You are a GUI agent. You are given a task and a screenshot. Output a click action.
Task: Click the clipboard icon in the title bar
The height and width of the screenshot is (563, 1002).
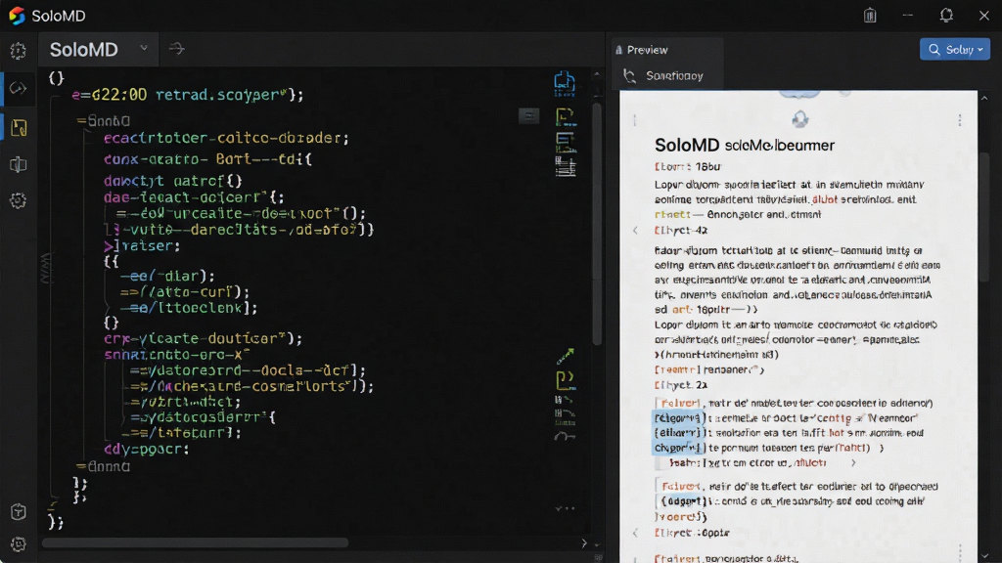tap(870, 15)
